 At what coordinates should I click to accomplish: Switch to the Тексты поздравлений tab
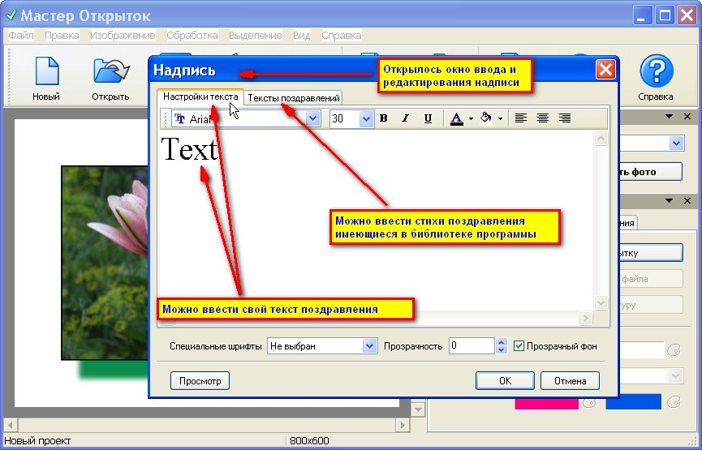[x=293, y=98]
